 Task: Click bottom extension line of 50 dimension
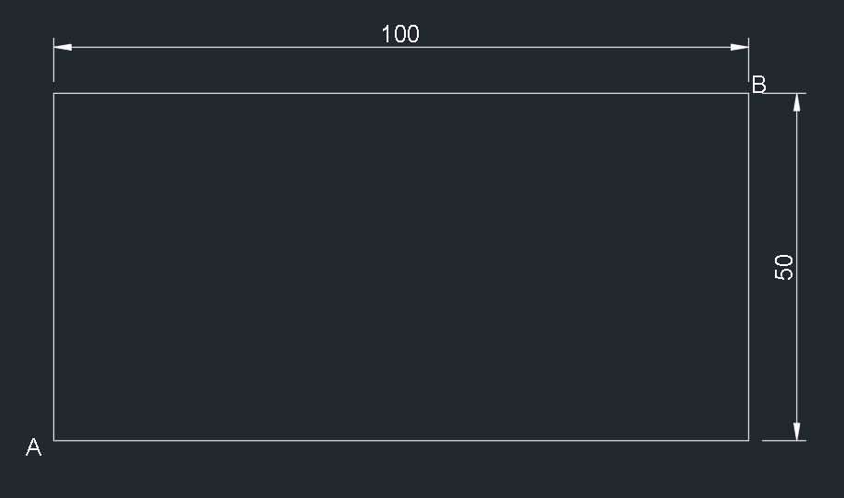pos(784,440)
